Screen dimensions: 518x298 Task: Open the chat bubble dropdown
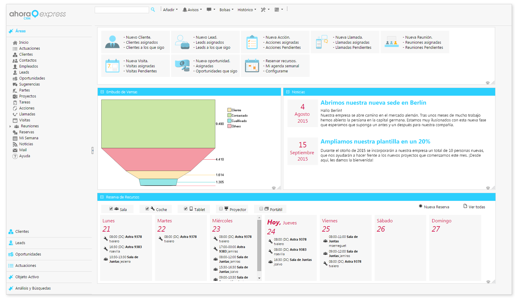pos(211,10)
